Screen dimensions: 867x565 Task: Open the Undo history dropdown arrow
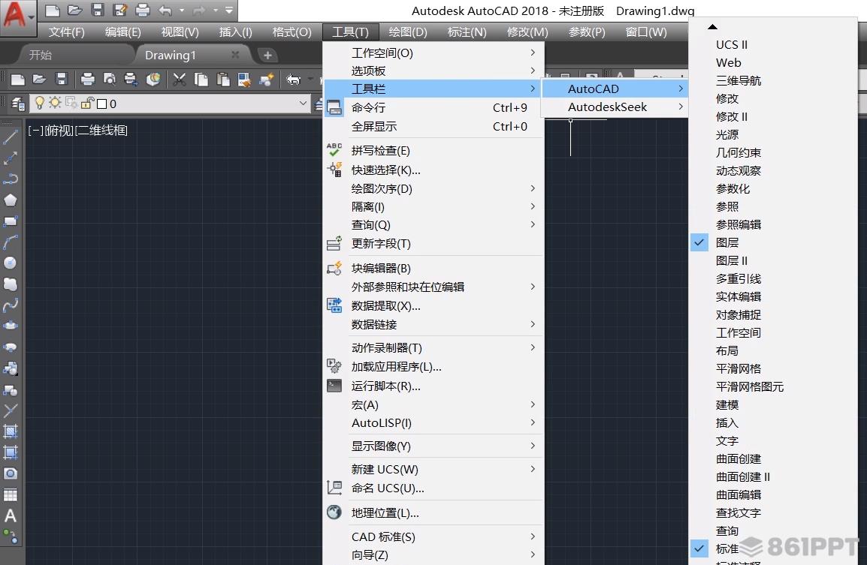pyautogui.click(x=181, y=10)
